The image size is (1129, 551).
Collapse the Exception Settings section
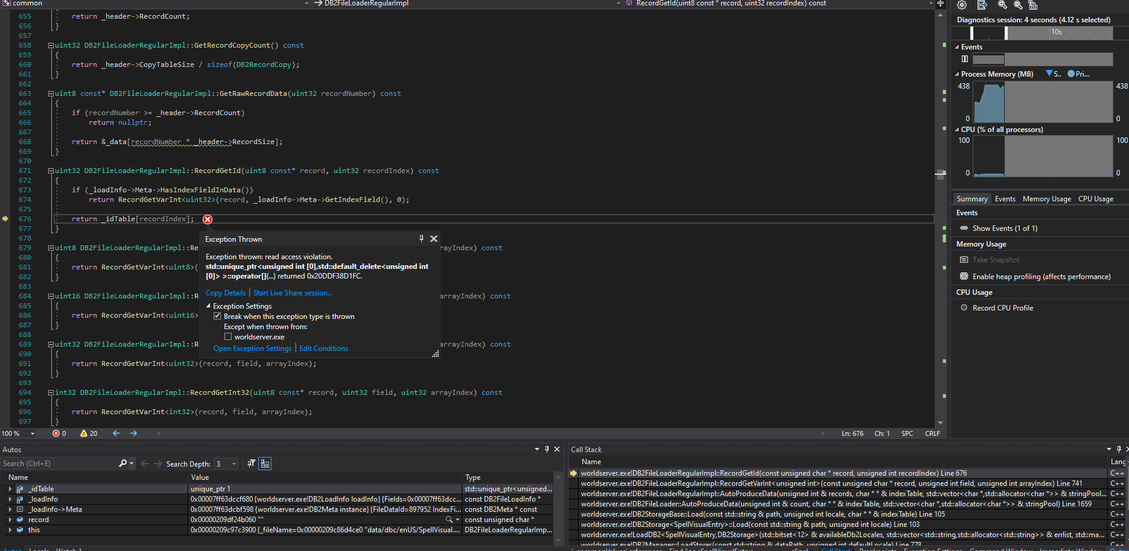point(209,306)
